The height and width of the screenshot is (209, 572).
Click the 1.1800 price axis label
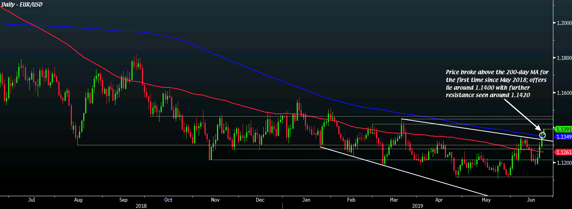tap(564, 58)
